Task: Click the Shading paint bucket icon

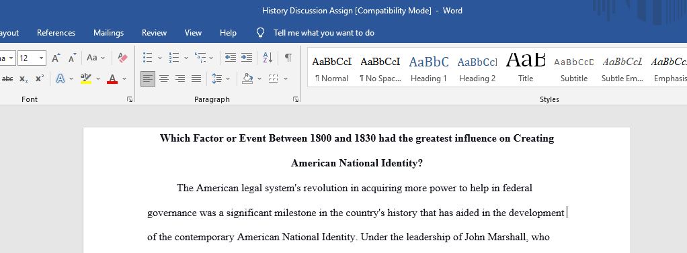Action: click(x=247, y=79)
